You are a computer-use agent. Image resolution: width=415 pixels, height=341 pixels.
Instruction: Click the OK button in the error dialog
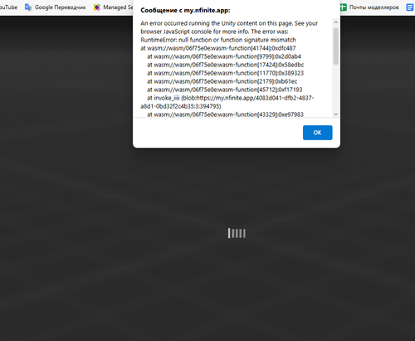[317, 133]
